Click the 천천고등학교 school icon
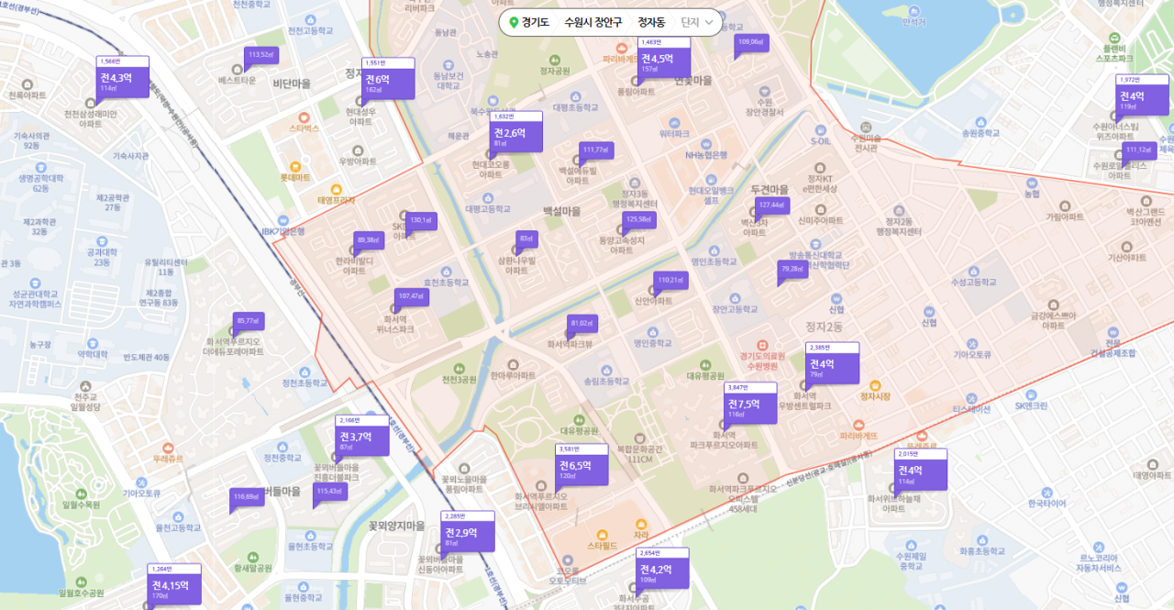1174x610 pixels. point(309,19)
